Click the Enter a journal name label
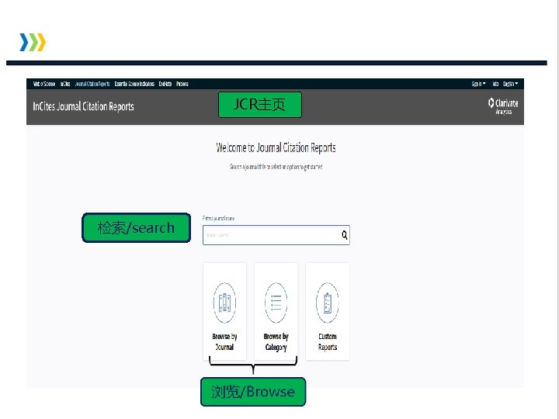The image size is (559, 419). [x=218, y=218]
